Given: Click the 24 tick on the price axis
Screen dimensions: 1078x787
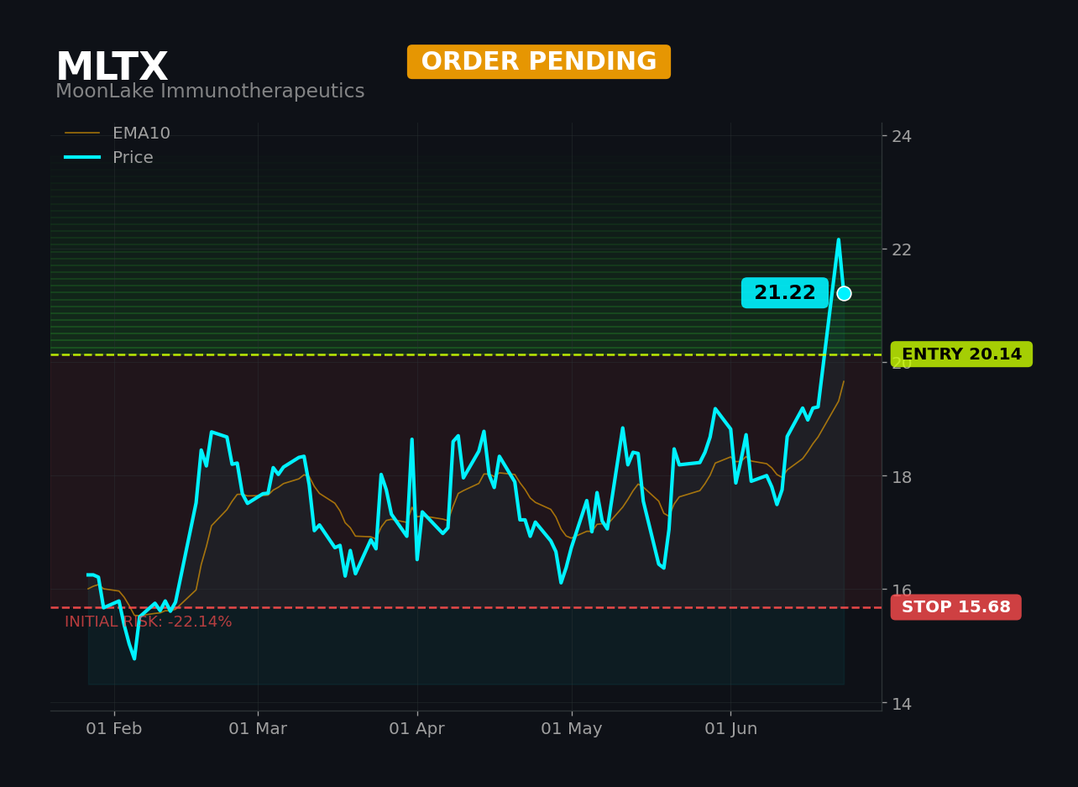Looking at the screenshot, I should tap(901, 136).
